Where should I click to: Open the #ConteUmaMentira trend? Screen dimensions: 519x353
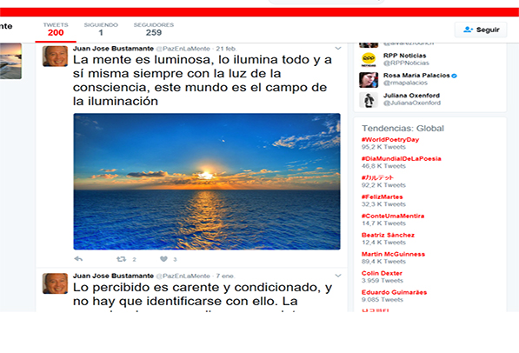pyautogui.click(x=393, y=216)
